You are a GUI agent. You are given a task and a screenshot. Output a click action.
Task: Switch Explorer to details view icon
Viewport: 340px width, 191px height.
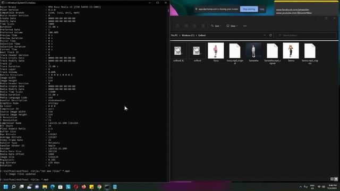pos(331,179)
